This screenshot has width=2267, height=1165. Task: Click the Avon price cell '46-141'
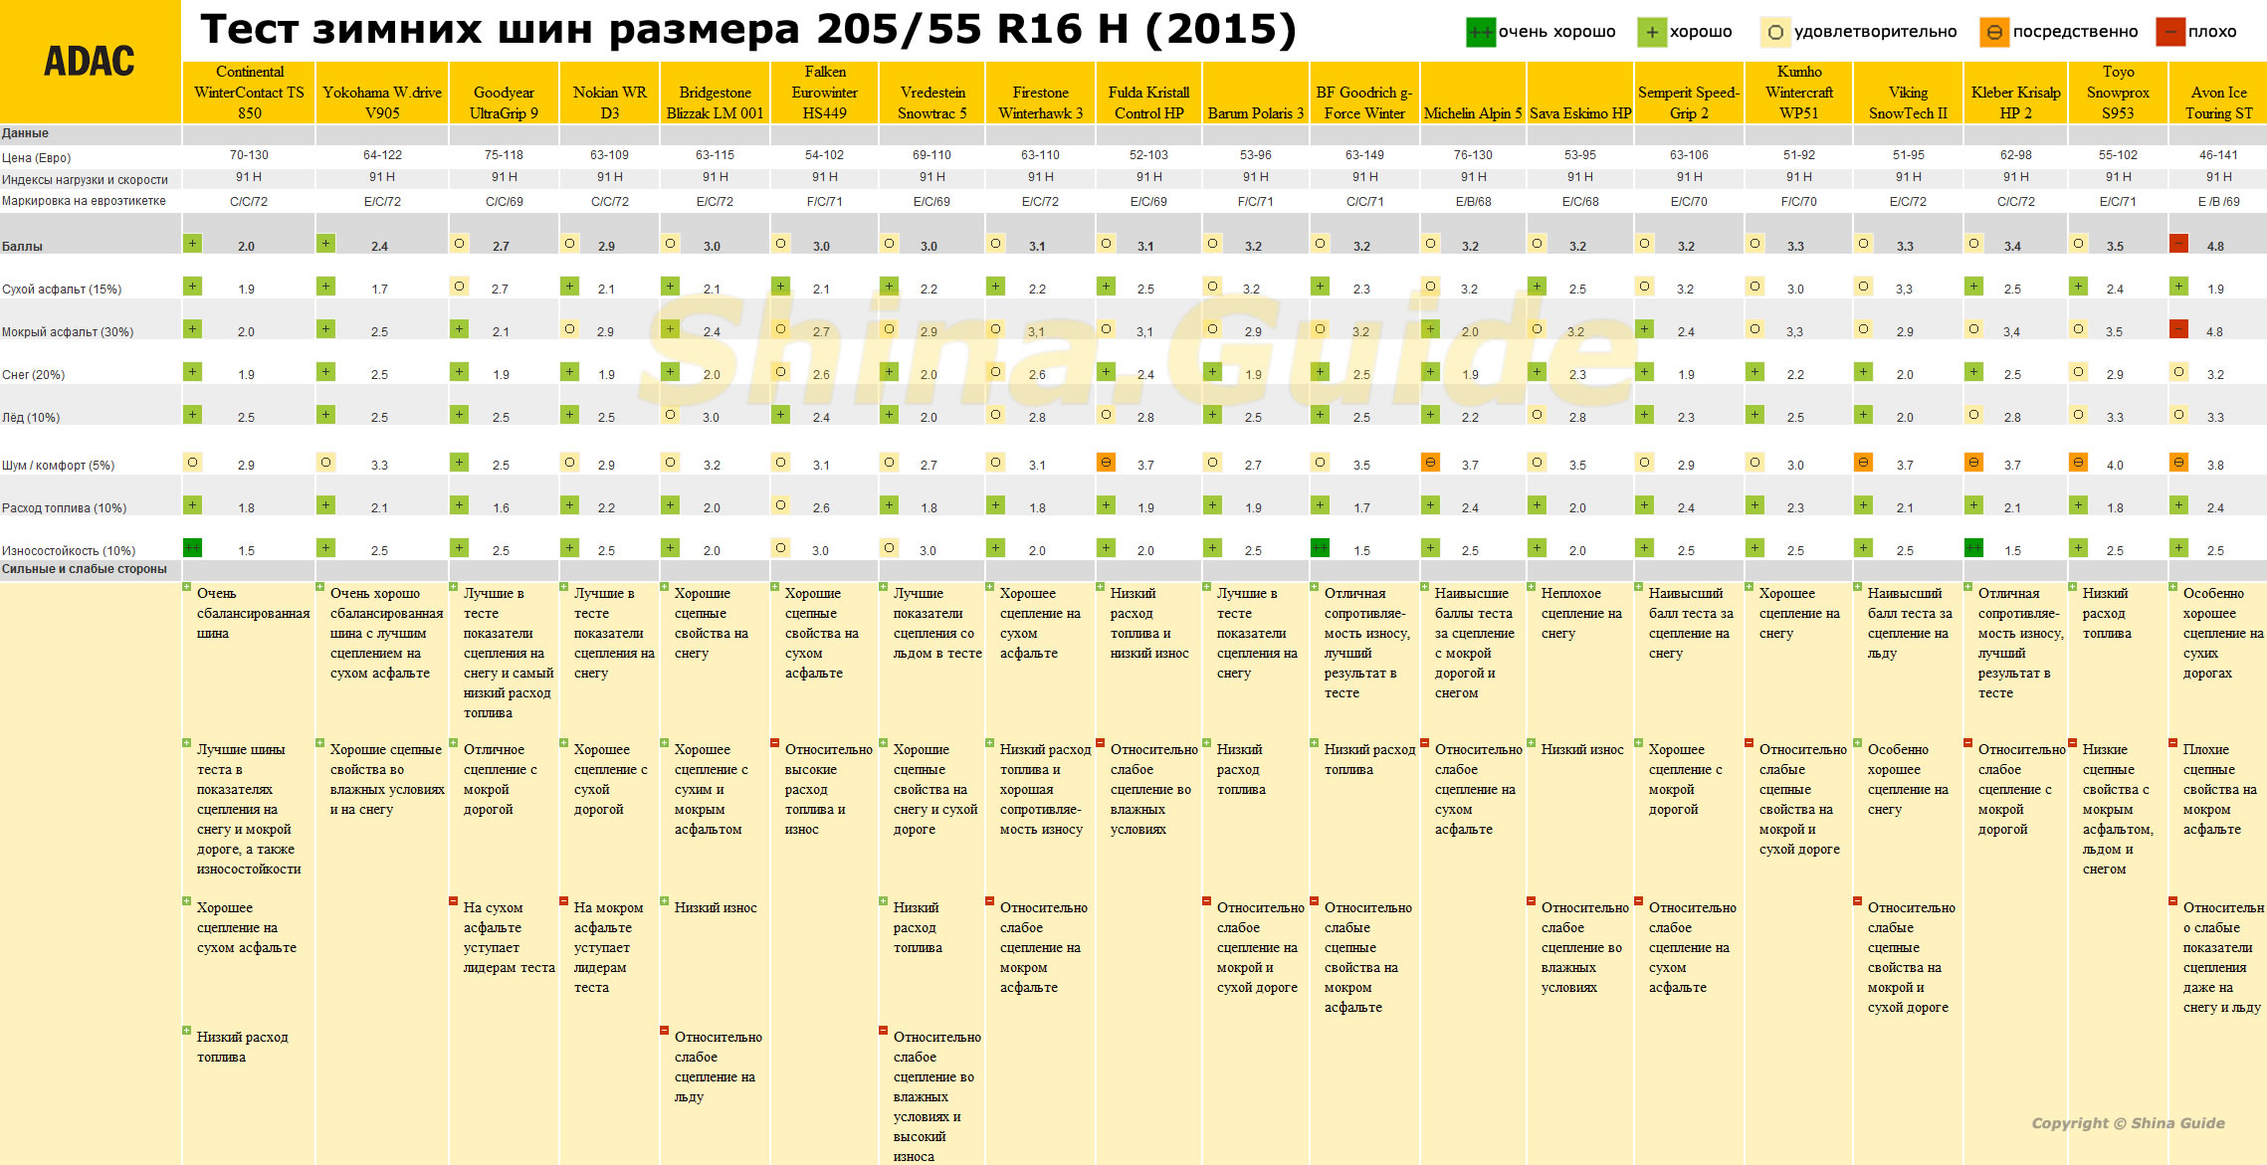[2218, 155]
